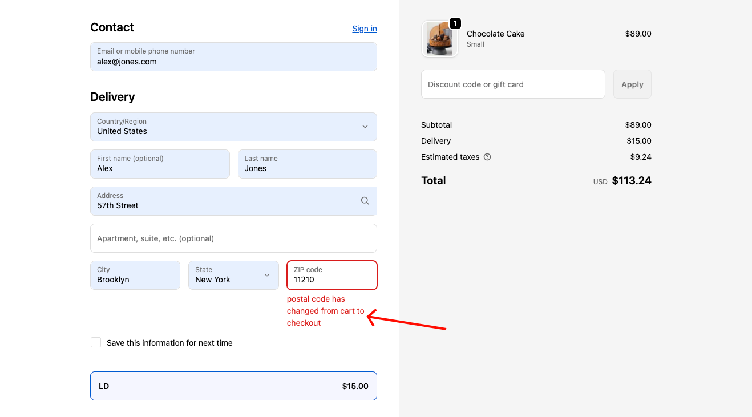
Task: Click the City field with Brooklyn
Action: [x=135, y=275]
